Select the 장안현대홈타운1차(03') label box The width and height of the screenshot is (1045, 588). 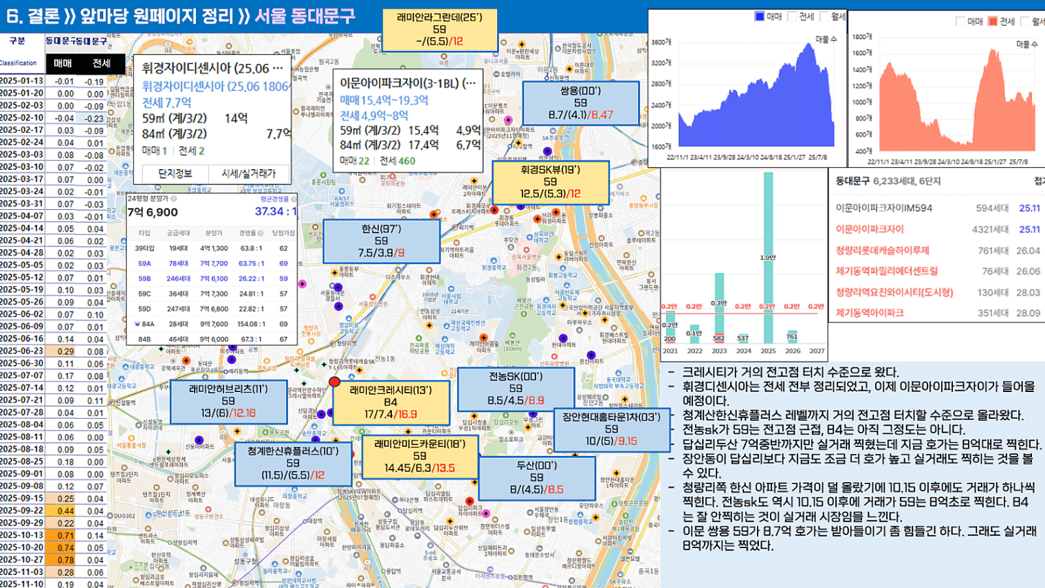click(611, 429)
